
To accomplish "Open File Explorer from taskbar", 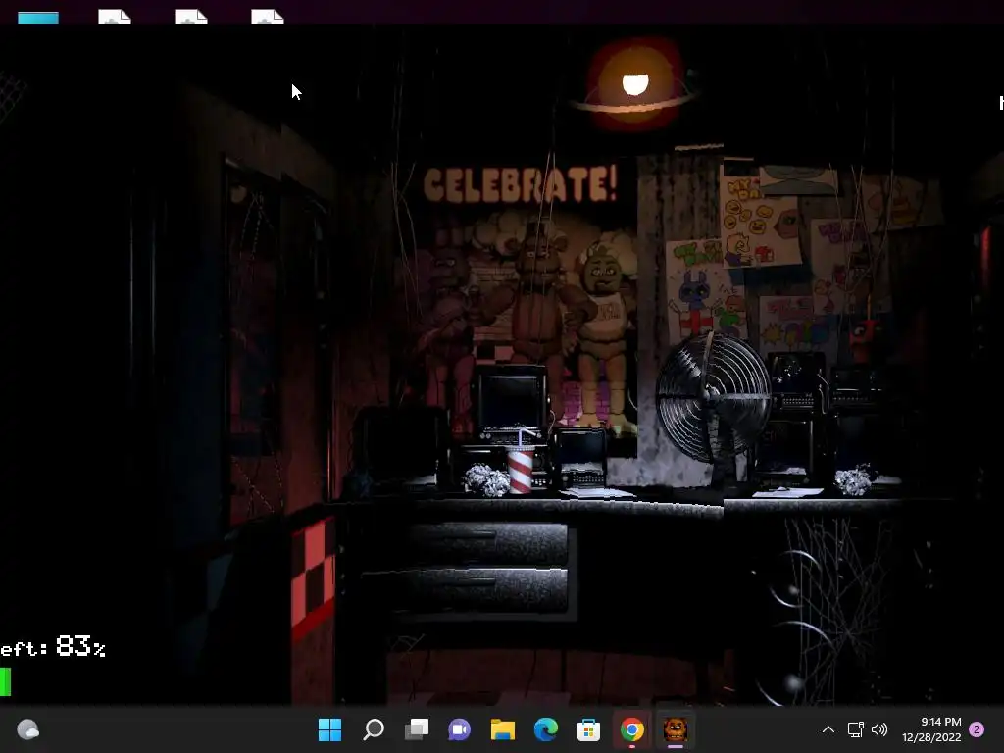I will coord(503,729).
